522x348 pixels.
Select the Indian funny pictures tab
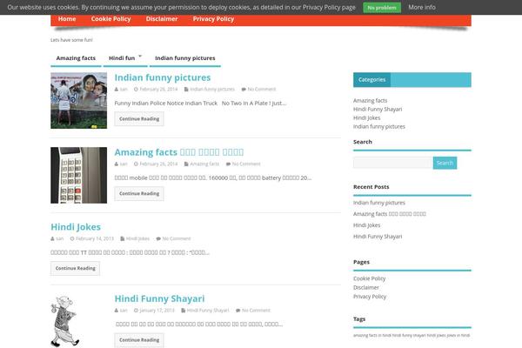185,58
